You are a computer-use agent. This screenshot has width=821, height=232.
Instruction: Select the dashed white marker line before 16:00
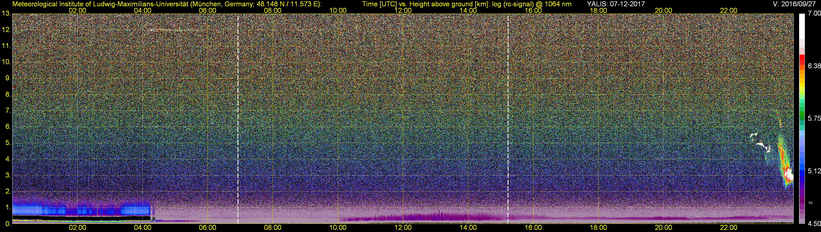(508, 119)
